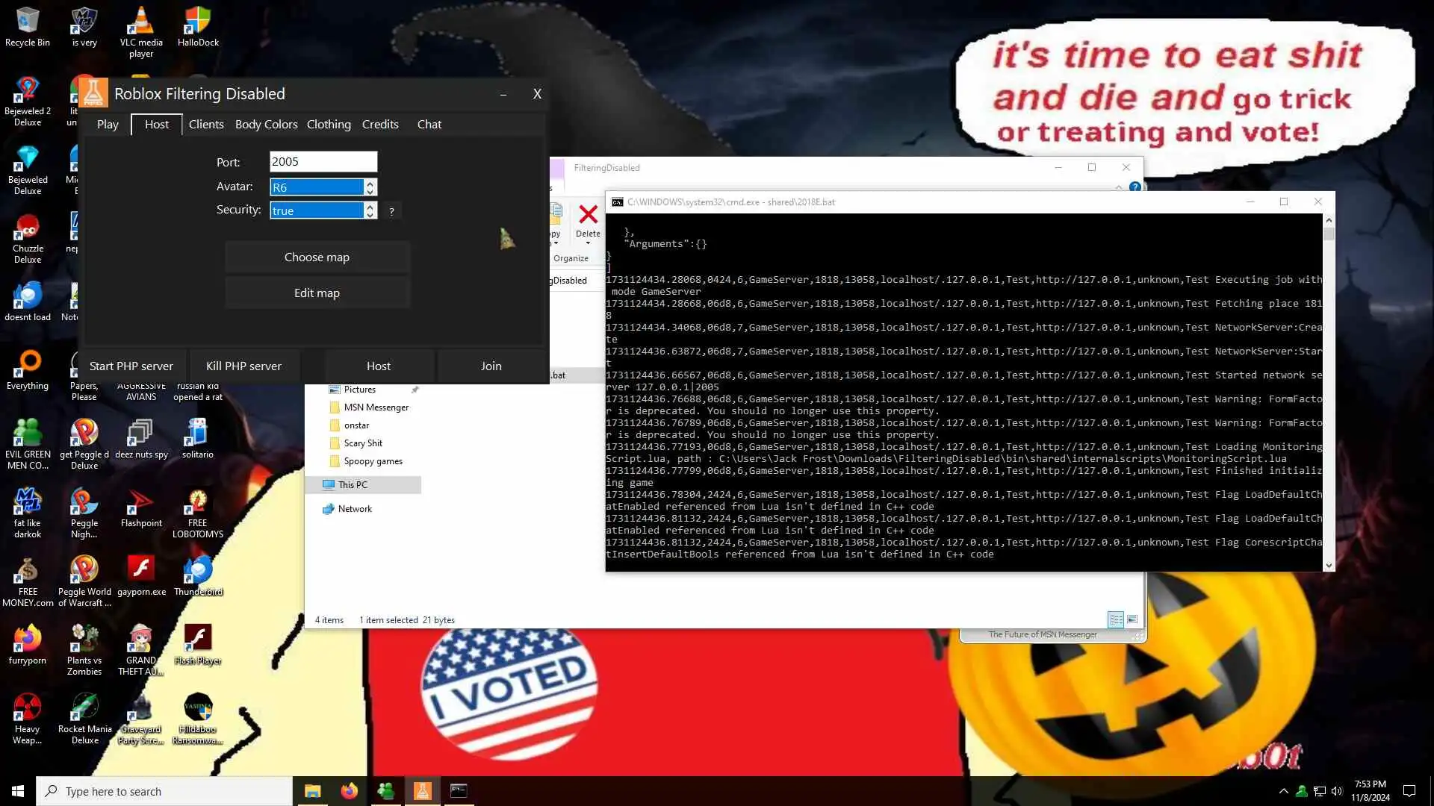Click Start PHP server button
This screenshot has width=1434, height=806.
[131, 366]
